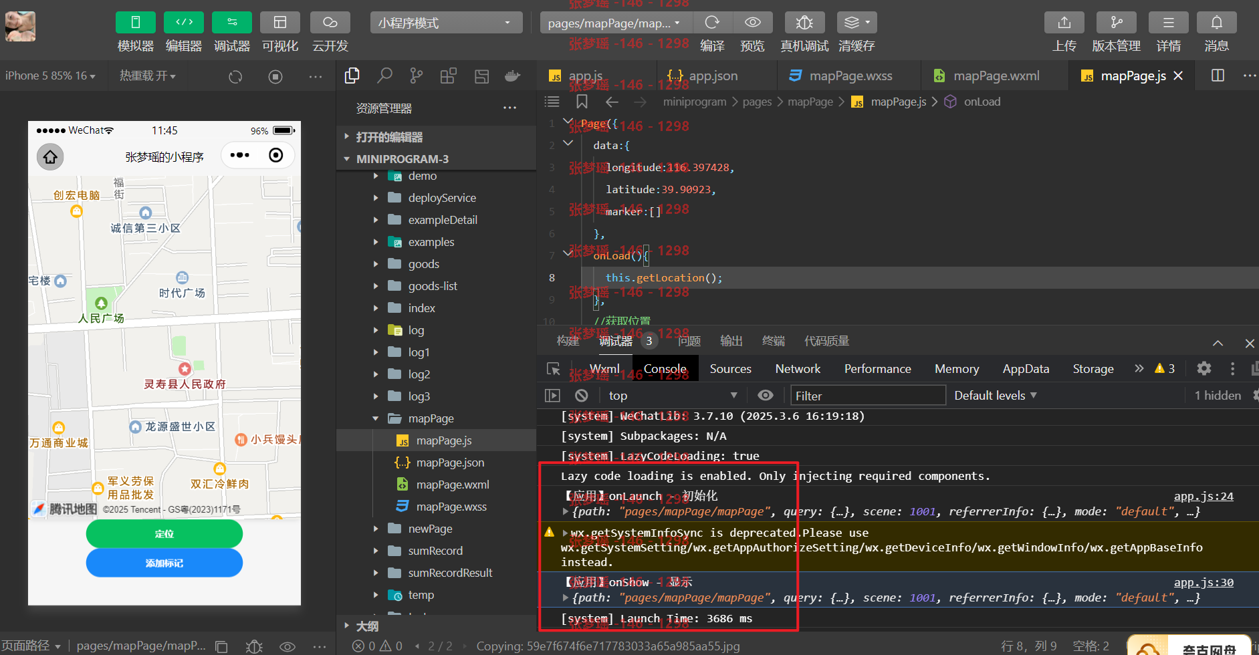Open the app.js:30 source link

click(x=1204, y=583)
